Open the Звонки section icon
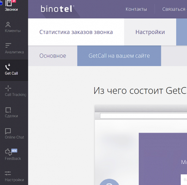The height and width of the screenshot is (185, 187). click(8, 3)
